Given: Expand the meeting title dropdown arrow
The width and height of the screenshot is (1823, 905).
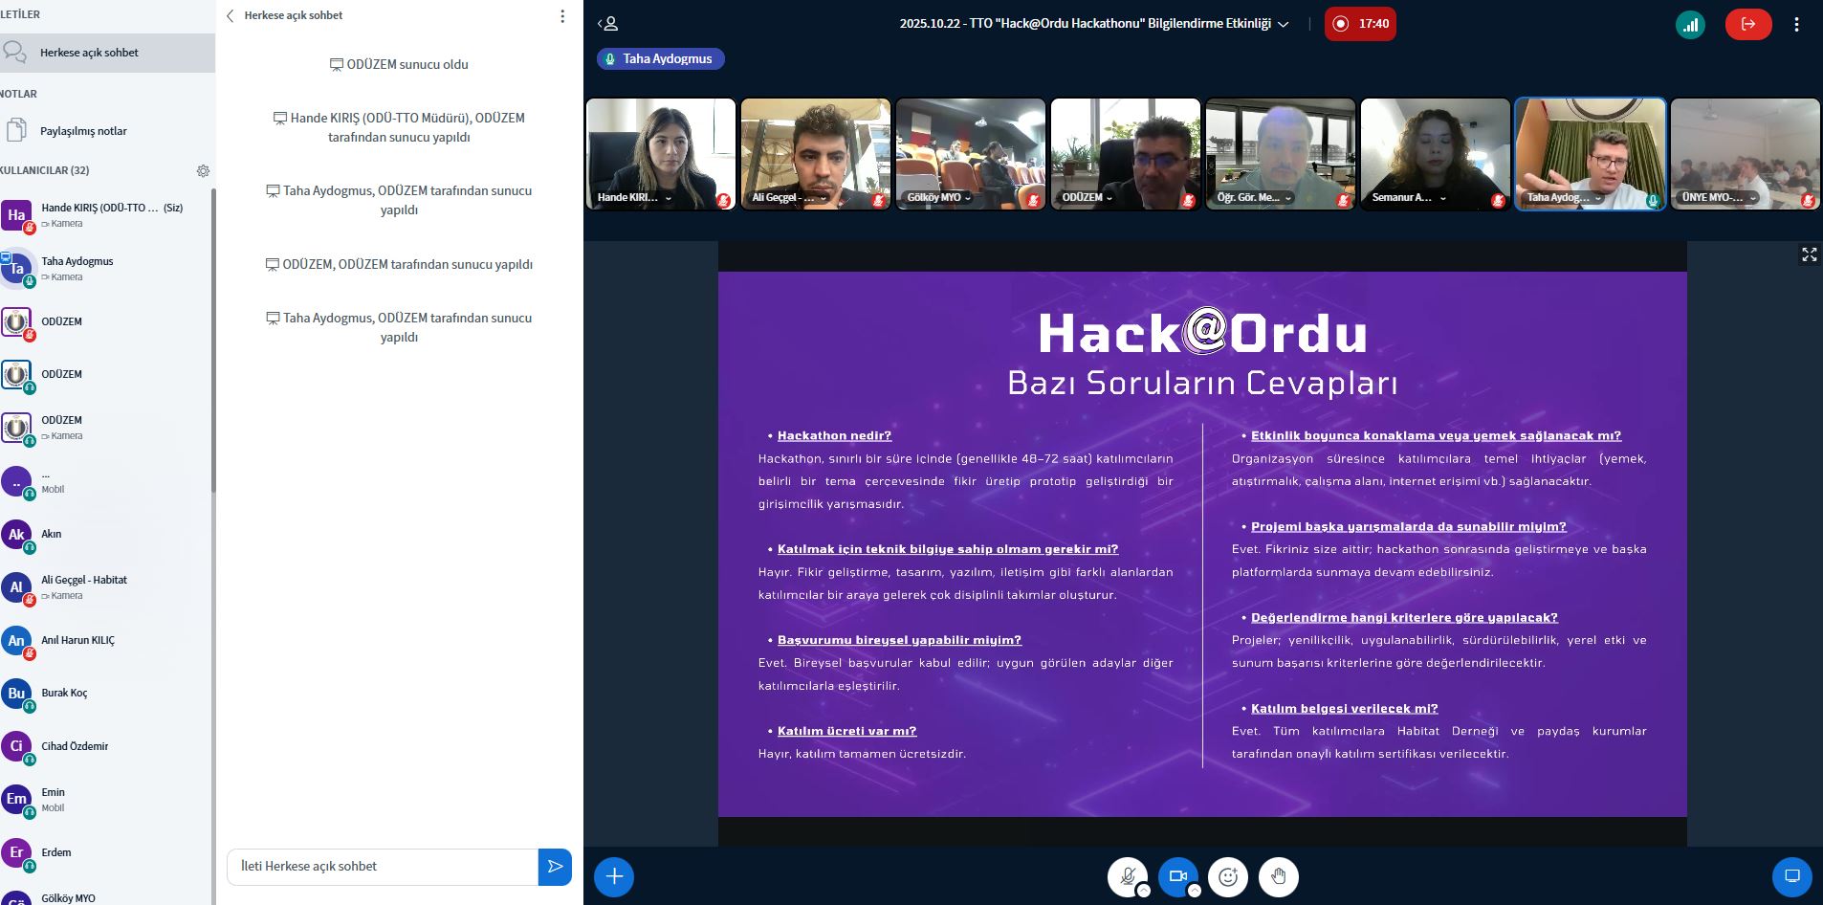Looking at the screenshot, I should click(x=1284, y=24).
